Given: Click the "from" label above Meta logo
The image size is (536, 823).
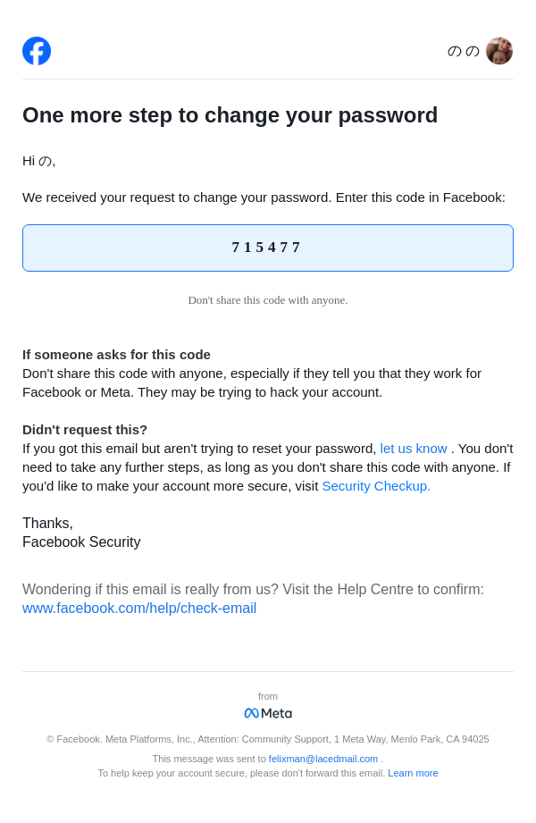Looking at the screenshot, I should (x=268, y=696).
